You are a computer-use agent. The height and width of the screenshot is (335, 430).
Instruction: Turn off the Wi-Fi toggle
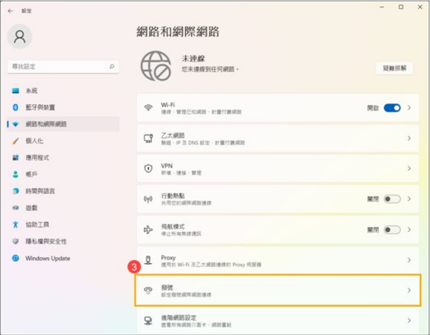[x=392, y=108]
